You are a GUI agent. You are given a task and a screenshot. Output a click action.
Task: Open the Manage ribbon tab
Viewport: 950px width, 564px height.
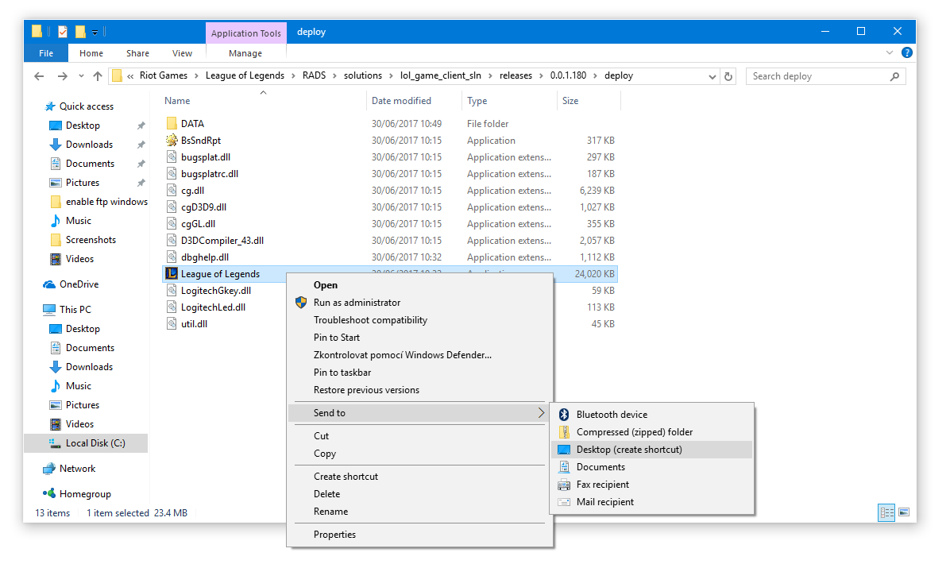[245, 53]
